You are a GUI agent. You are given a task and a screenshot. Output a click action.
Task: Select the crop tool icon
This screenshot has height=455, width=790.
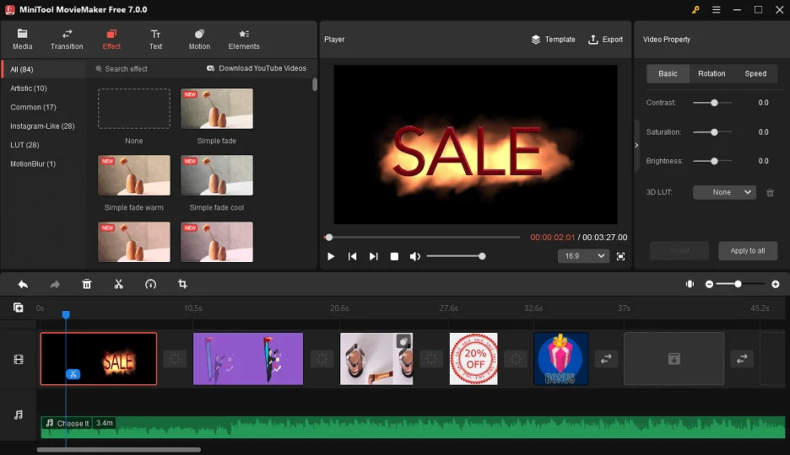tap(182, 285)
